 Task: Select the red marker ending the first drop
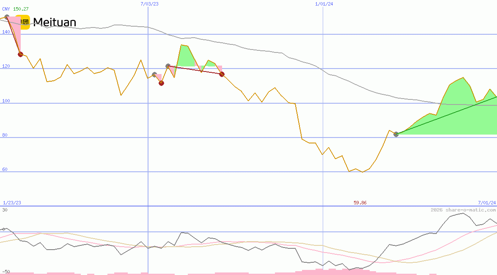coord(20,54)
